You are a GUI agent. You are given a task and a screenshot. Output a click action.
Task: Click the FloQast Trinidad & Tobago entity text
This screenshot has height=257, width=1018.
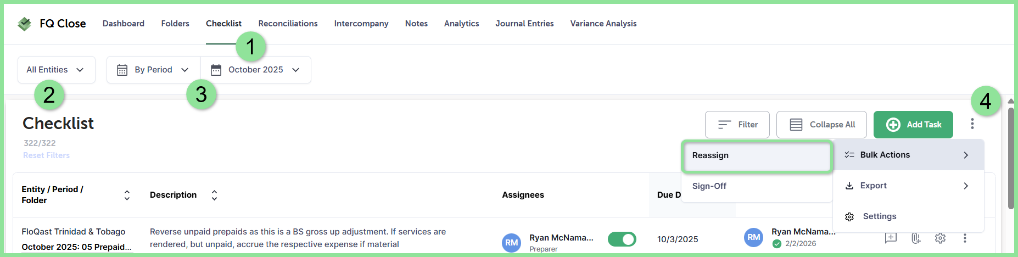point(74,232)
